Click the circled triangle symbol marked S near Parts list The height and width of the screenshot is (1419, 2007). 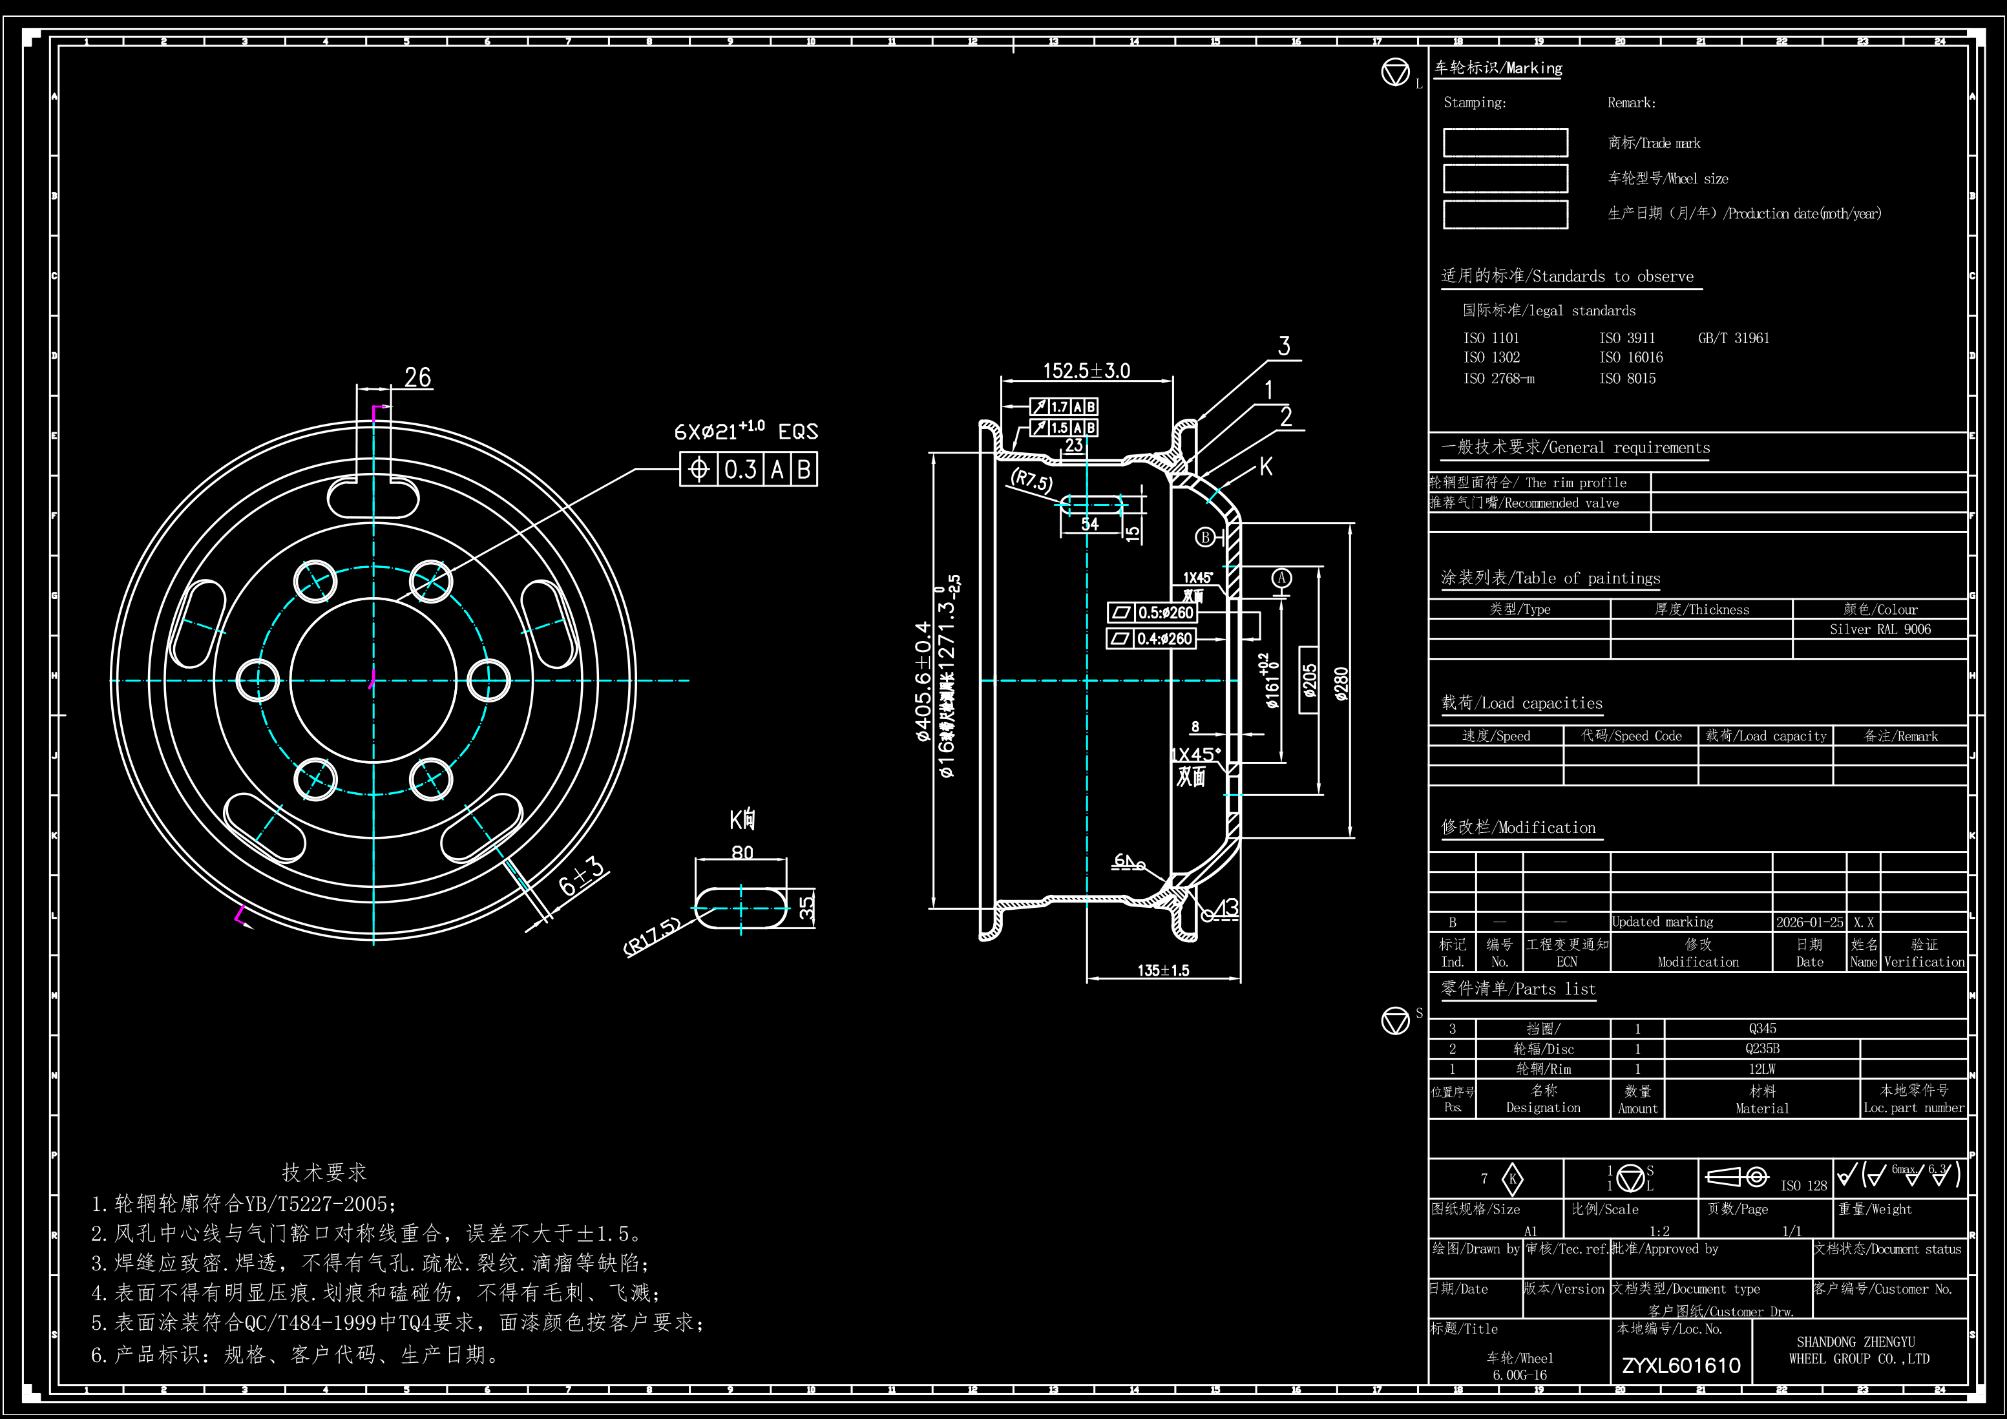pyautogui.click(x=1395, y=1020)
